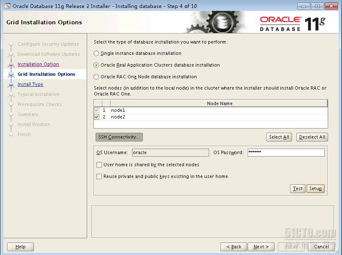Viewport: 342px width, 255px height.
Task: Click the node1 row checkbox
Action: [x=97, y=110]
